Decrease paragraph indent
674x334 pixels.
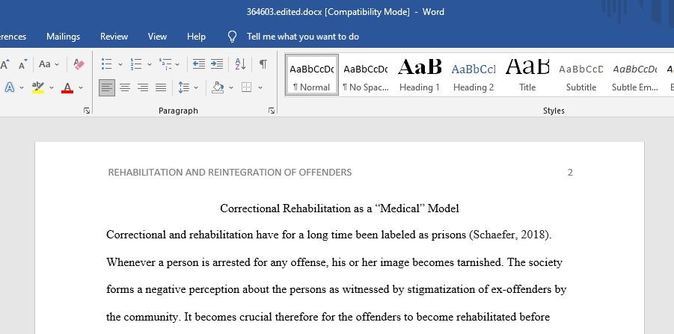(198, 64)
